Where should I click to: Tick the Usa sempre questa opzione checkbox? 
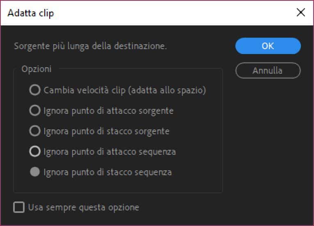(x=19, y=207)
